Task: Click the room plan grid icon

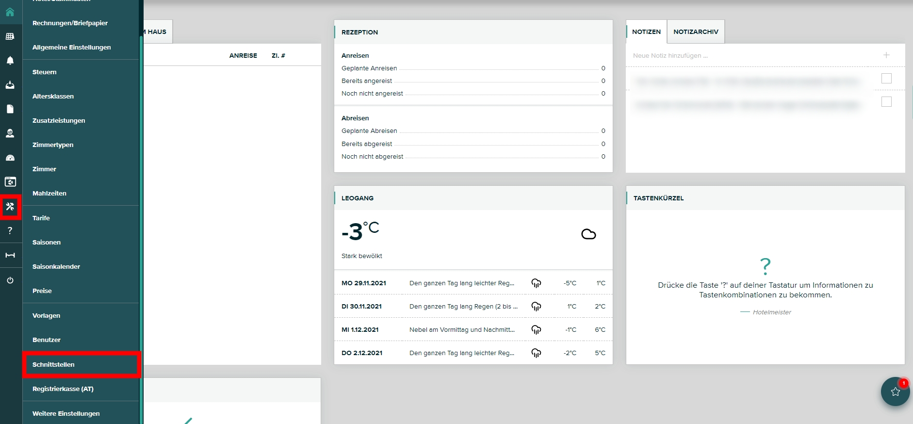Action: tap(10, 36)
